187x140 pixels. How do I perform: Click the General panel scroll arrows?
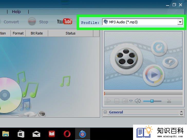coord(181,113)
